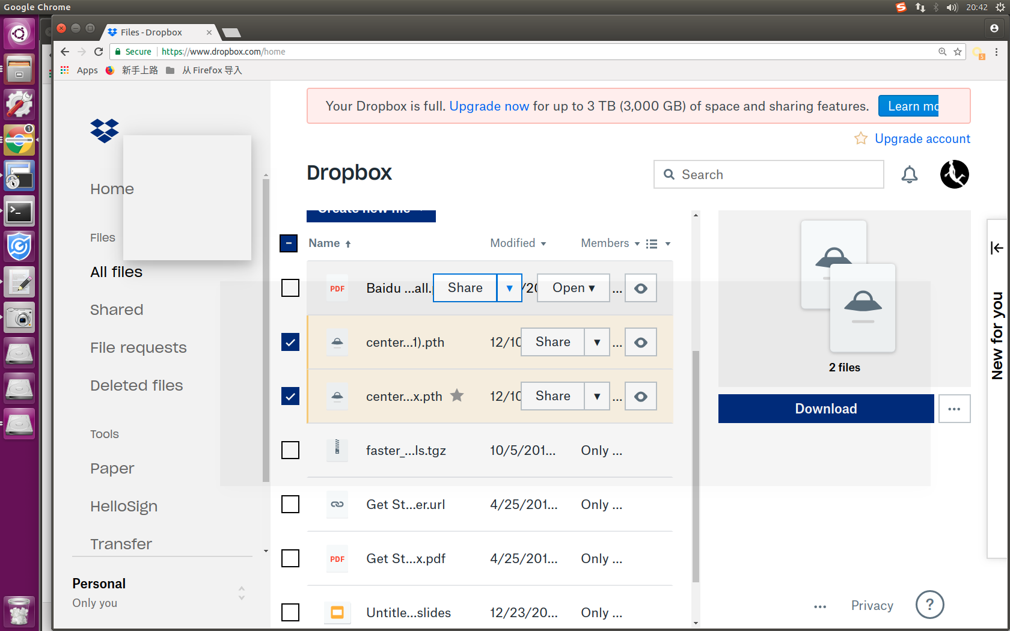Click the Dropbox logo in the sidebar

point(104,131)
